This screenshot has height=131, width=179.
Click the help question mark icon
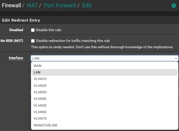click(x=174, y=6)
